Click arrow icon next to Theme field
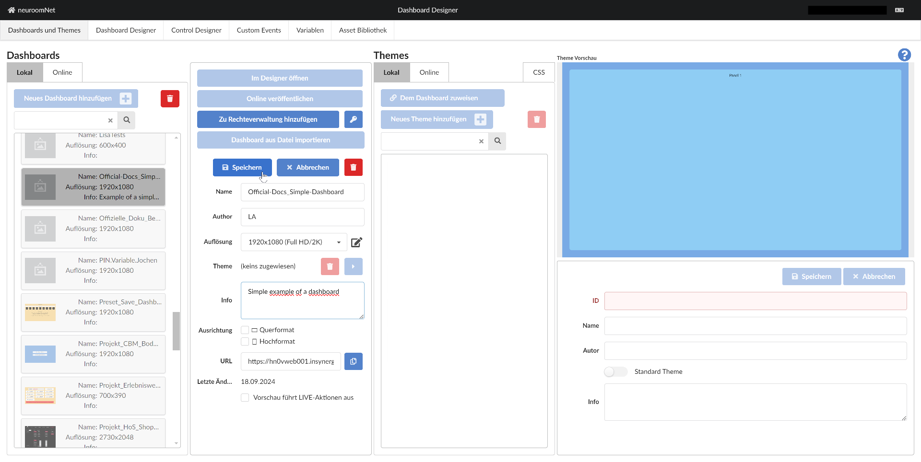Image resolution: width=921 pixels, height=462 pixels. point(353,266)
